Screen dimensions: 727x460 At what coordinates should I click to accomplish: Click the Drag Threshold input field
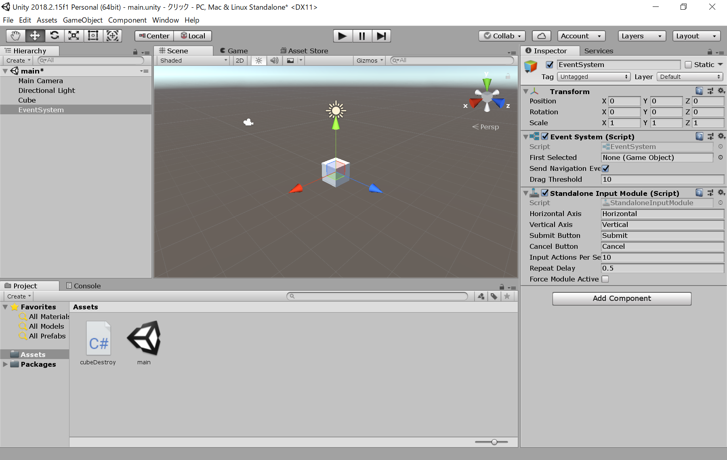(x=662, y=179)
